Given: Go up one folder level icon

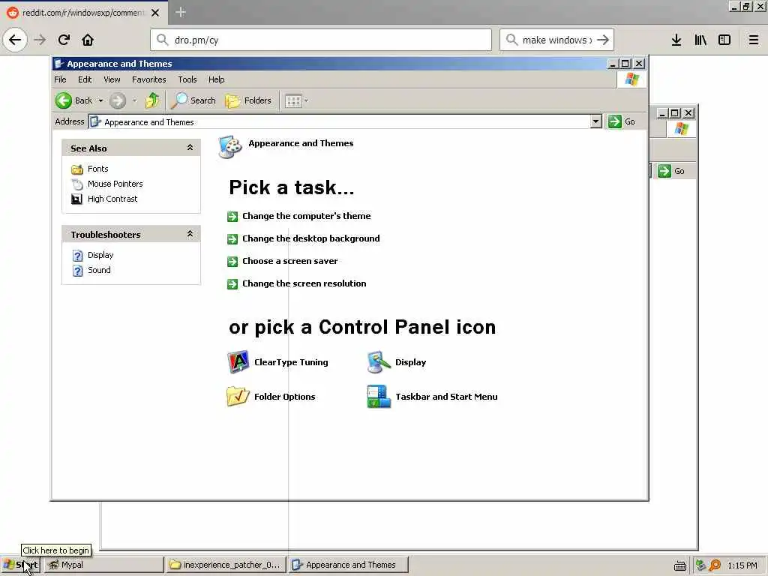Looking at the screenshot, I should [151, 100].
